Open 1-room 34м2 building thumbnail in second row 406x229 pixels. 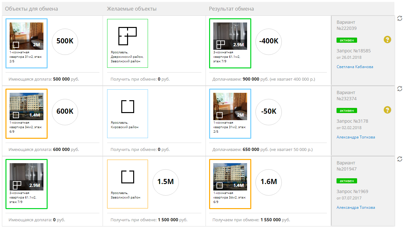[x=26, y=106]
